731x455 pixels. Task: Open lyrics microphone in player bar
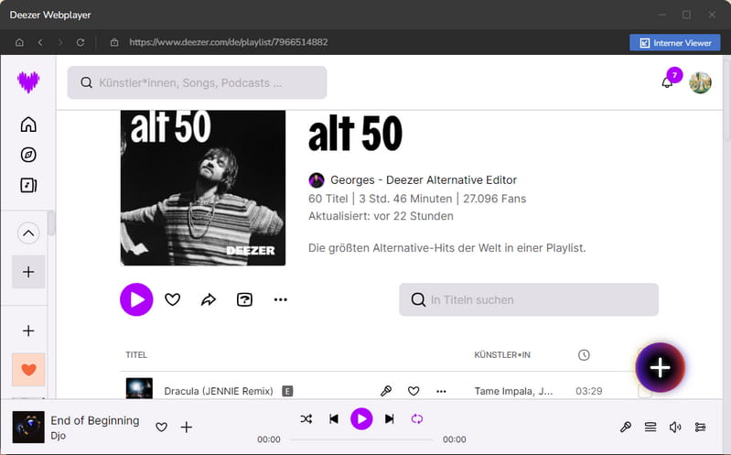click(x=626, y=427)
